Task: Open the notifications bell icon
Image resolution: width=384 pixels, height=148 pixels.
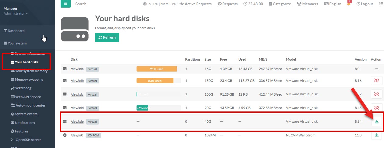Action: click(349, 4)
